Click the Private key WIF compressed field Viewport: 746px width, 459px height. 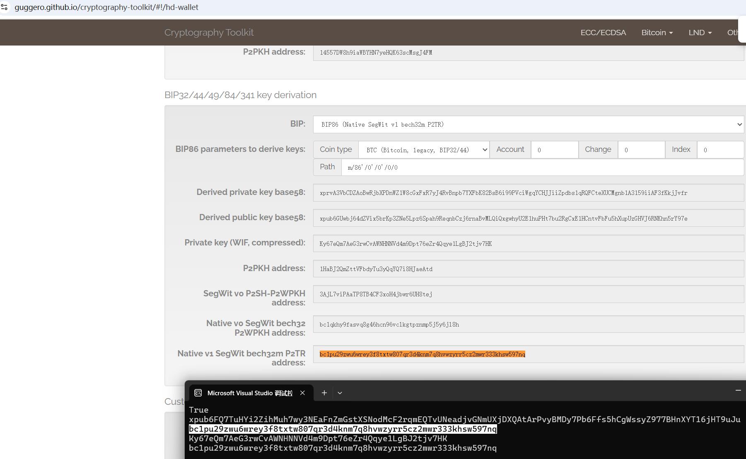528,244
